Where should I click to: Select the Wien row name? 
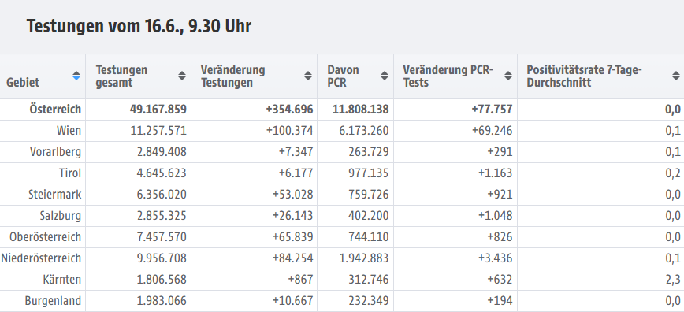pos(69,131)
